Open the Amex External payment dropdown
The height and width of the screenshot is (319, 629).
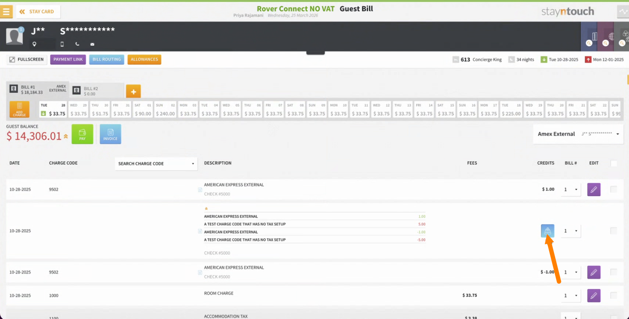(578, 134)
